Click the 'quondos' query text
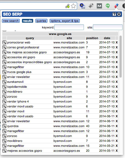 pos(13,126)
